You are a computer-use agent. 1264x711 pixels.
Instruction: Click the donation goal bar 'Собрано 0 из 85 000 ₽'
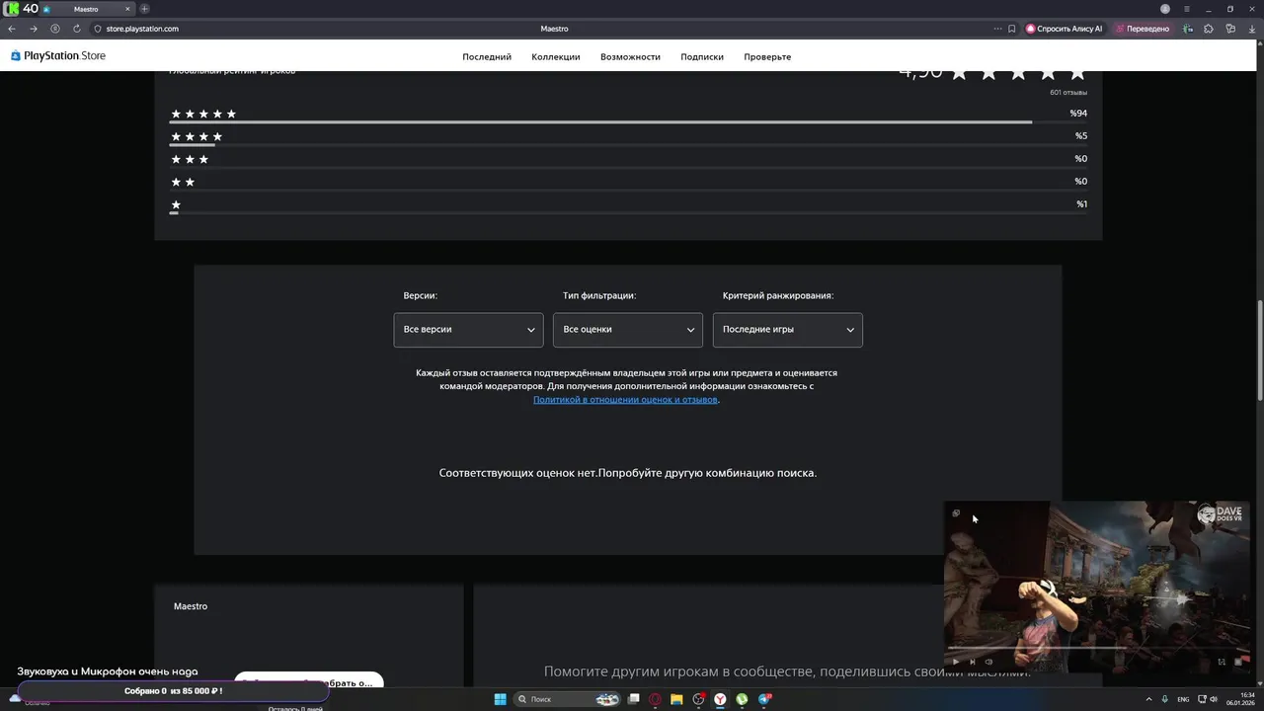point(173,691)
